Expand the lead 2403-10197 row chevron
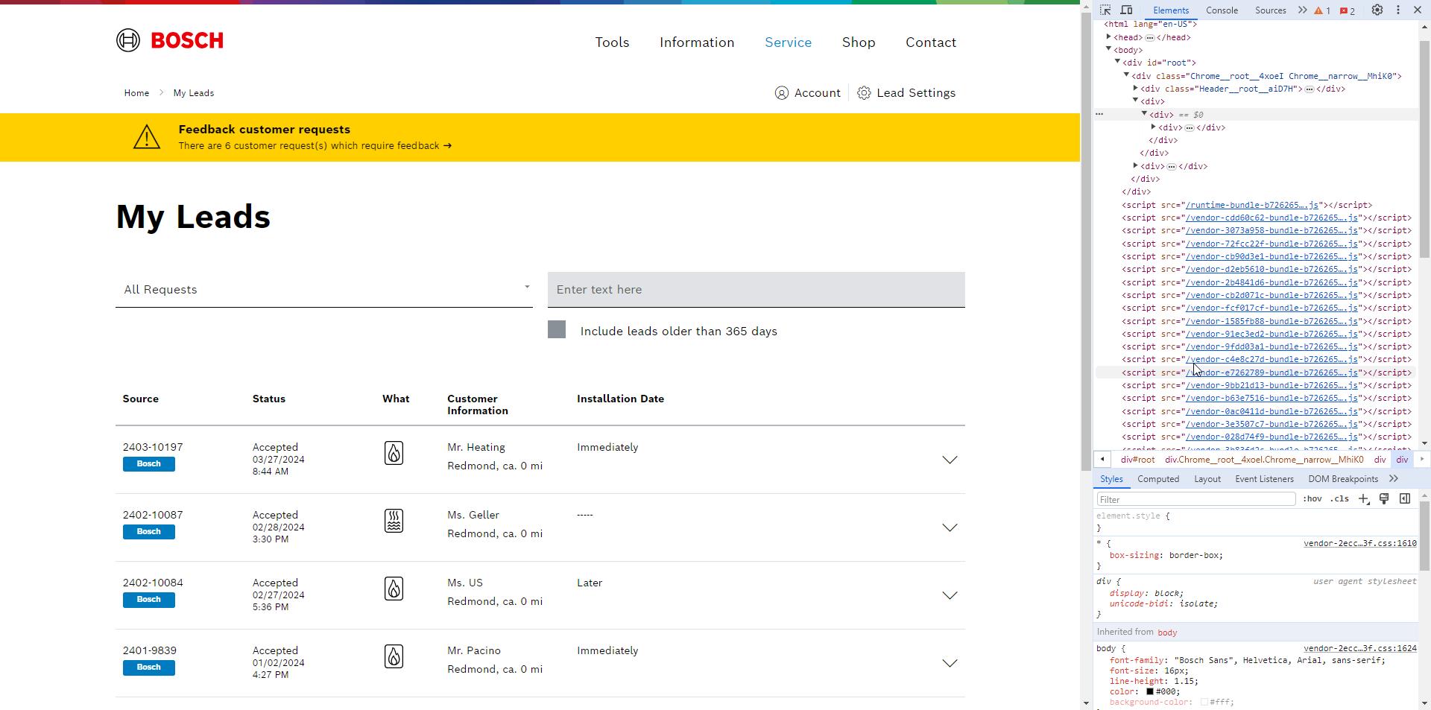This screenshot has height=710, width=1431. pos(950,460)
